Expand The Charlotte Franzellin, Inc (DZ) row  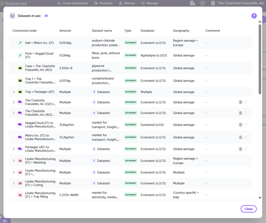coord(13,102)
